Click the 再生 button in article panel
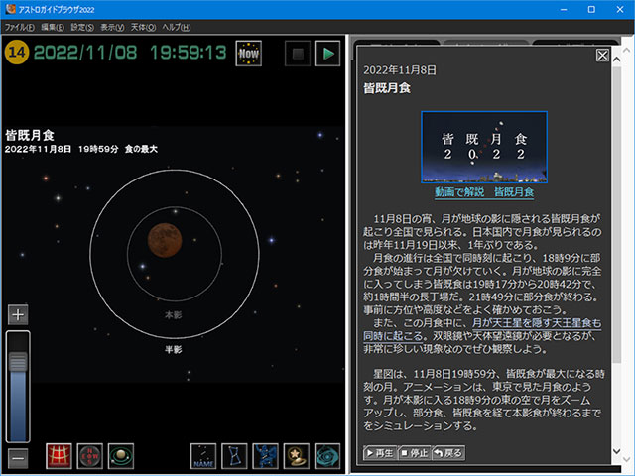The height and width of the screenshot is (476, 635). [x=380, y=453]
